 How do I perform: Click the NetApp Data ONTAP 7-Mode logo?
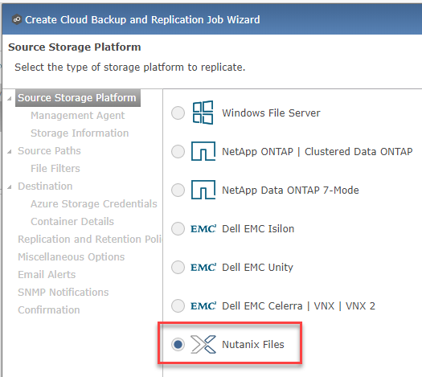203,190
